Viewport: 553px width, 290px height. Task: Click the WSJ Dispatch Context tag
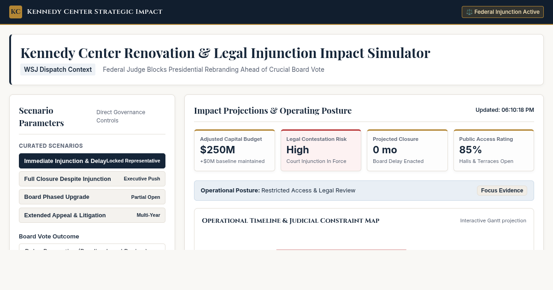[x=58, y=70]
